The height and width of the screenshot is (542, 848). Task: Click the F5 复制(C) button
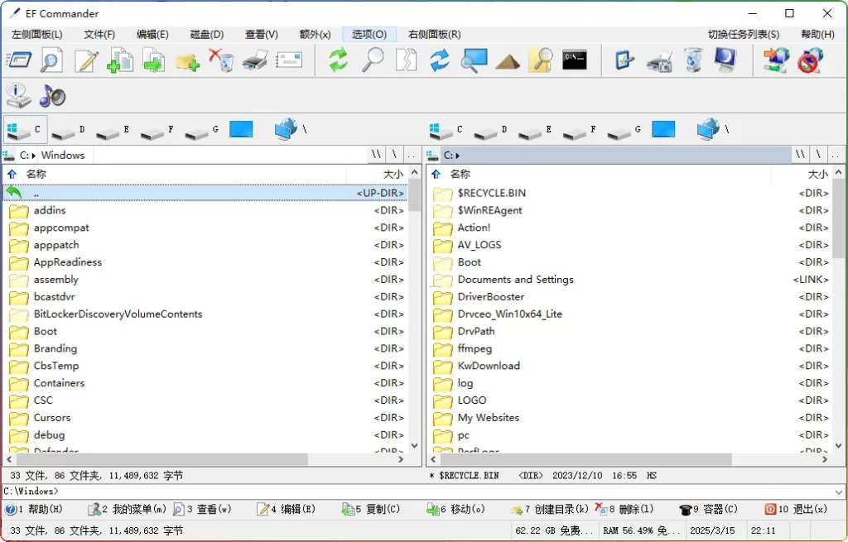pyautogui.click(x=371, y=509)
